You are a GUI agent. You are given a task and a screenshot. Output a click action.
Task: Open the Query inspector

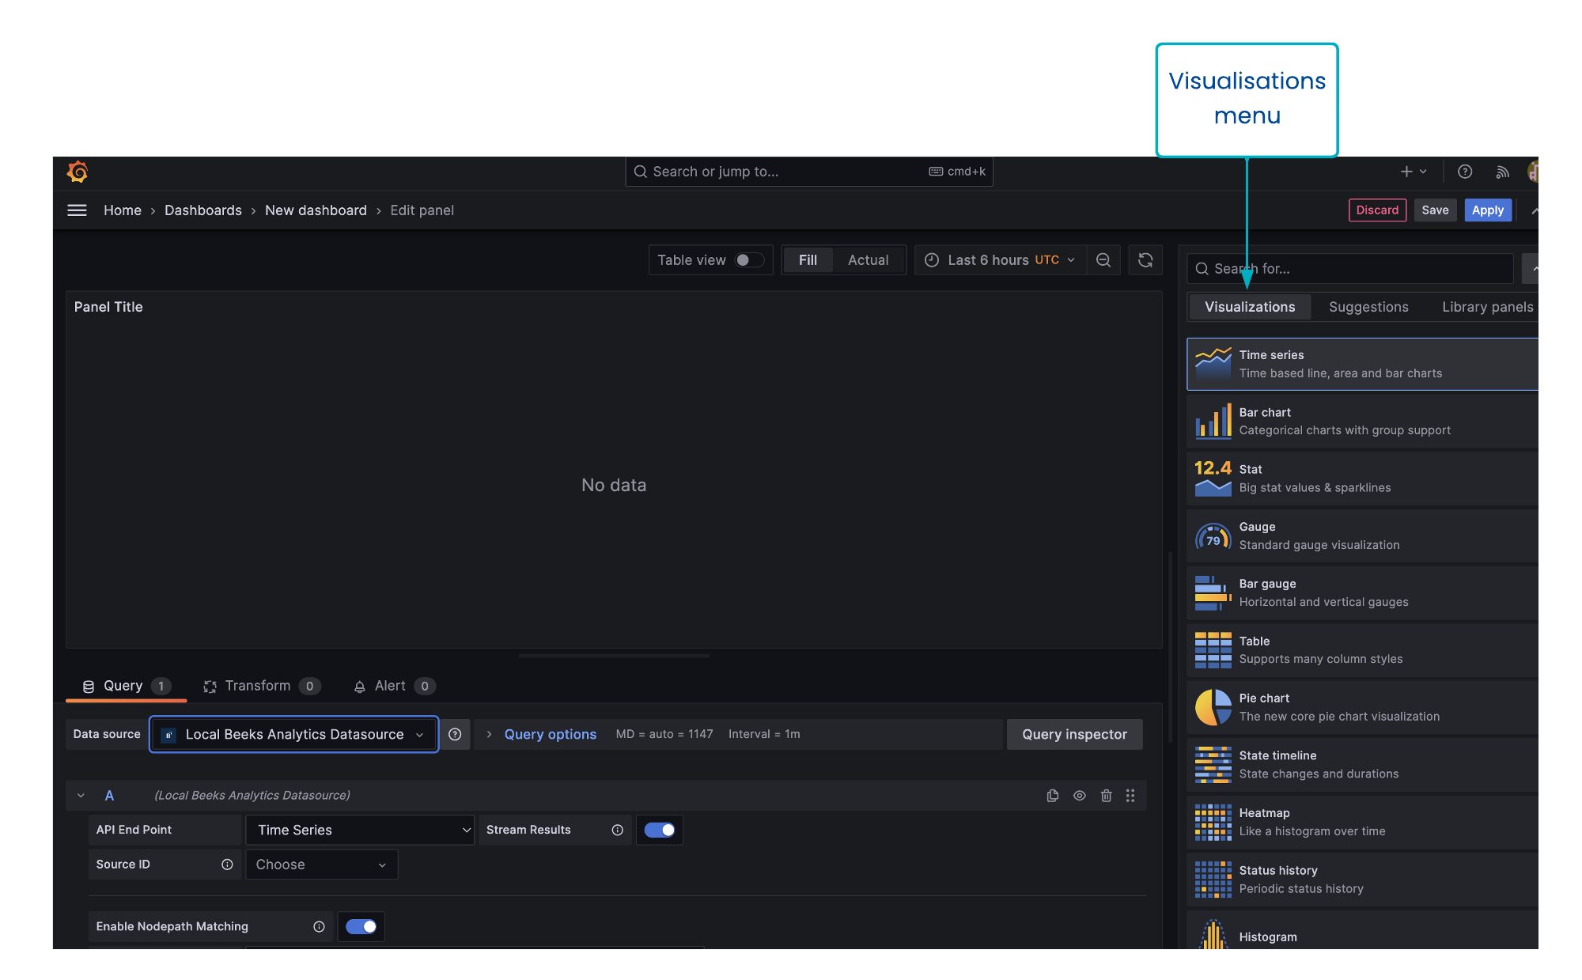pos(1074,734)
